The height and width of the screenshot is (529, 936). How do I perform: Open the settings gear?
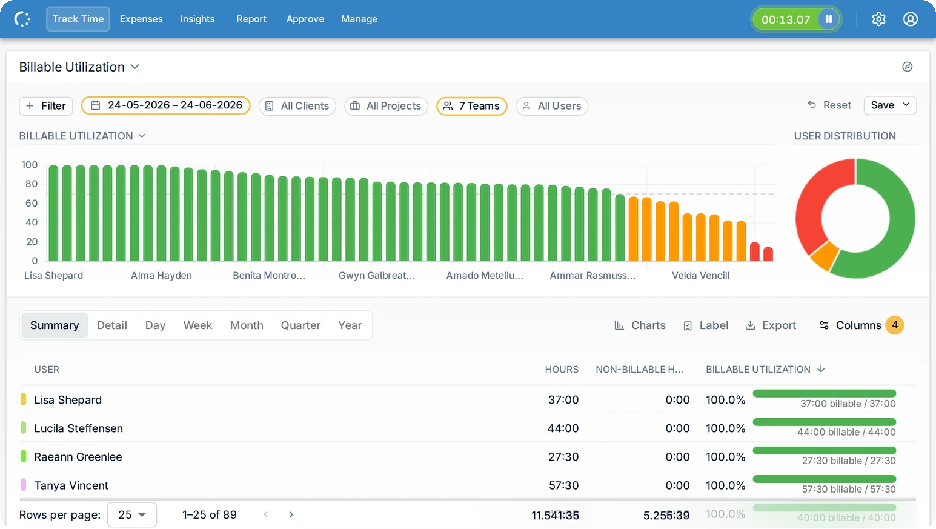[878, 19]
